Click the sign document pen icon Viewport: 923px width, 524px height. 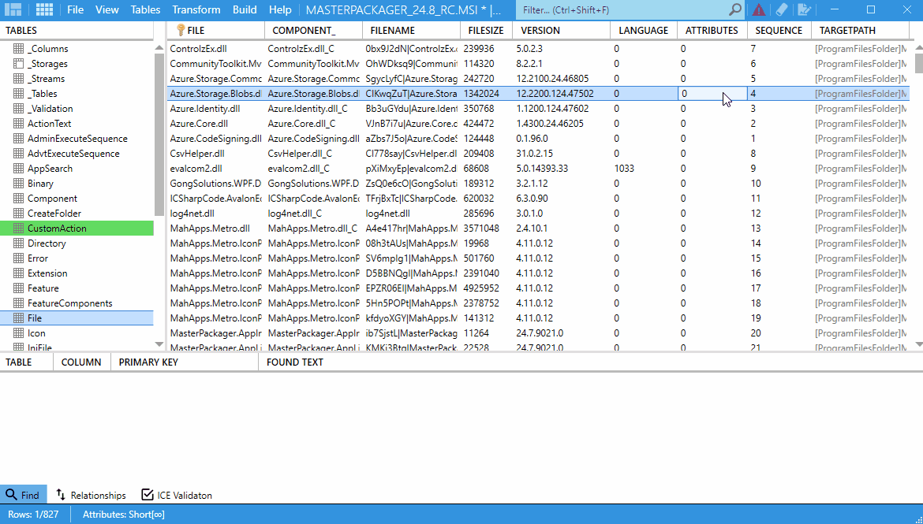[x=804, y=9]
